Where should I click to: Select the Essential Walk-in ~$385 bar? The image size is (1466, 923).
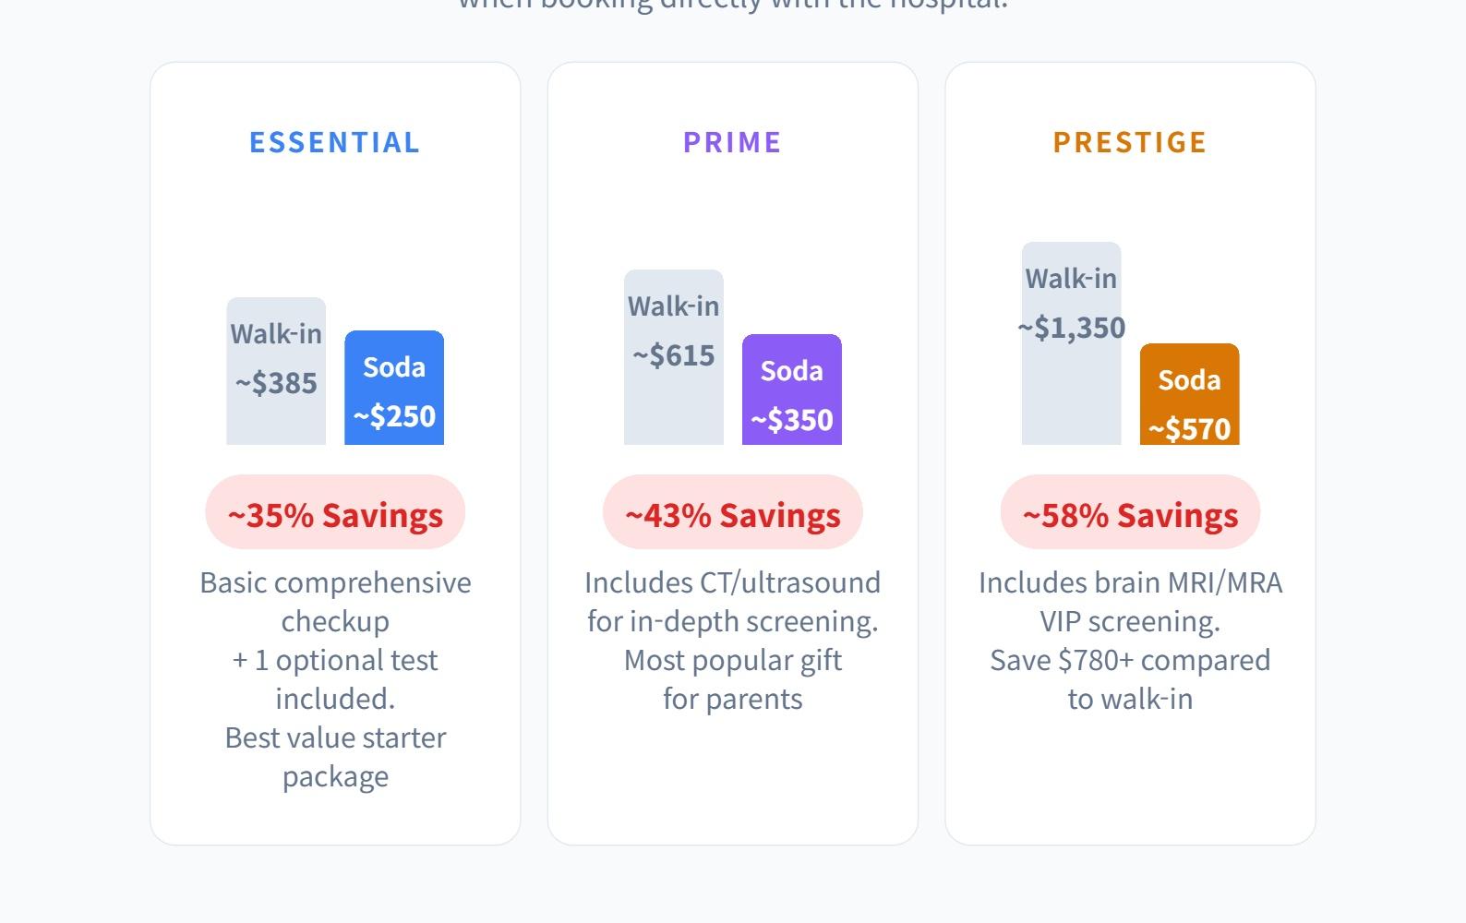pos(276,371)
